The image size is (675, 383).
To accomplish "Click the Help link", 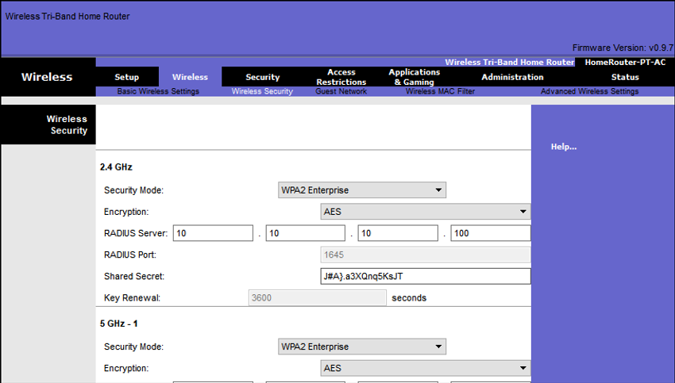I will coord(563,147).
